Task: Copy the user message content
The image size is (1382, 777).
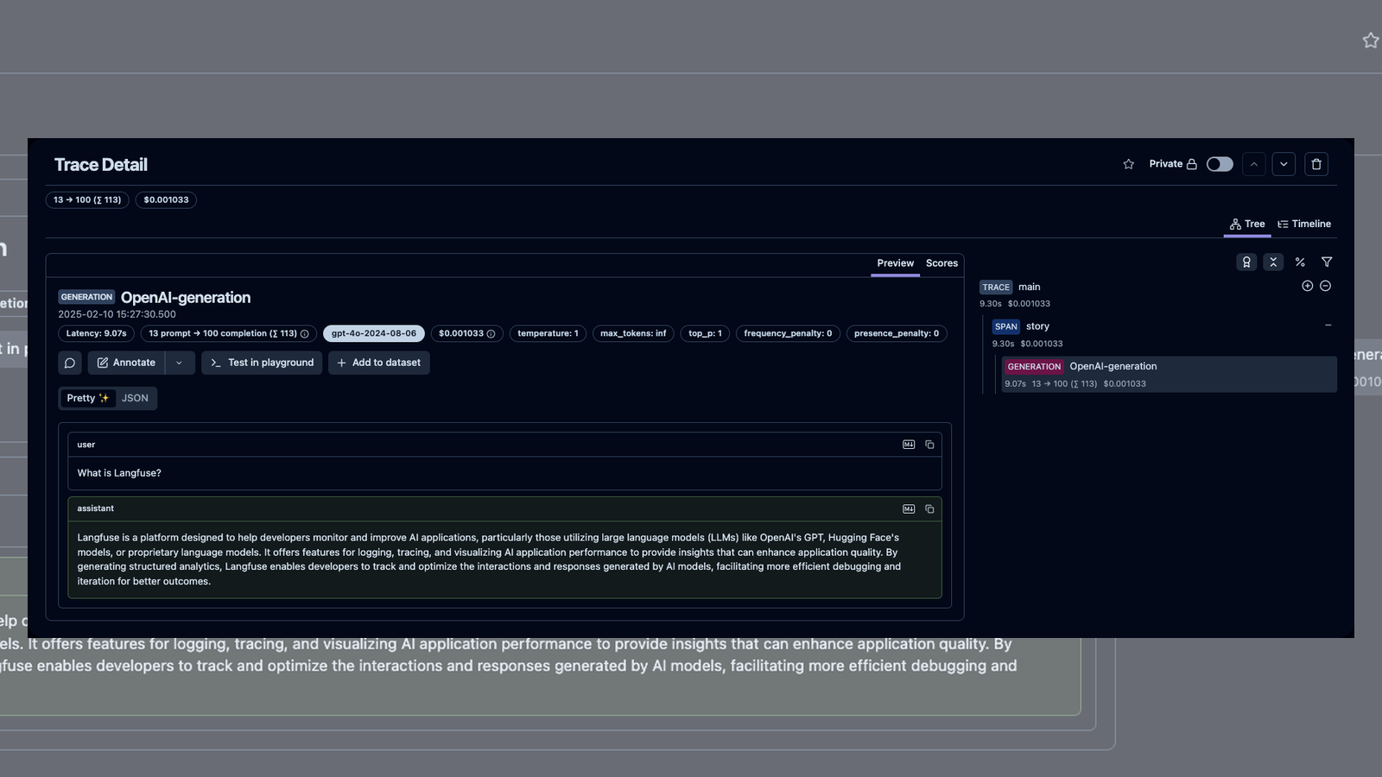Action: coord(929,445)
